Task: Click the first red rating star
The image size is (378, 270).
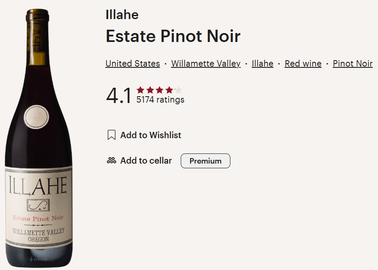Action: click(140, 90)
